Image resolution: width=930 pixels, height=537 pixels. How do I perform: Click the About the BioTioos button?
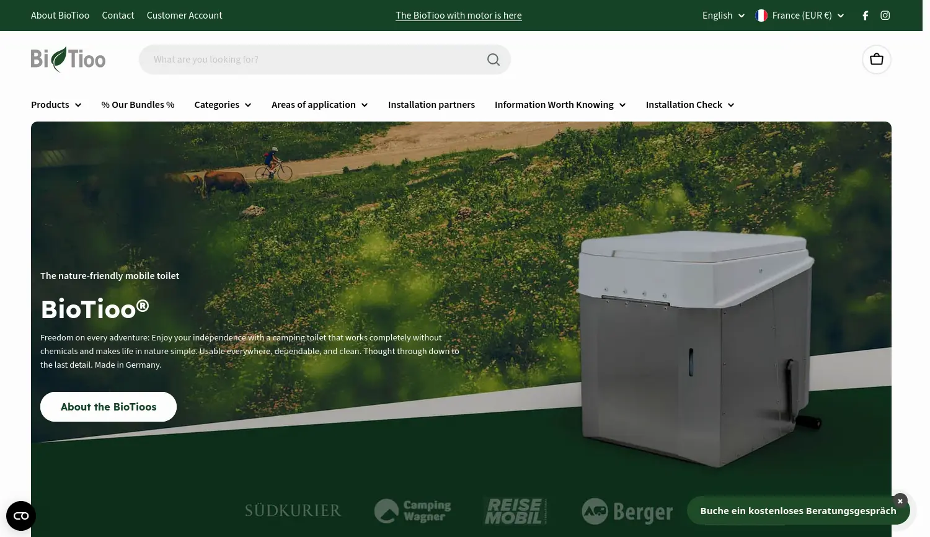click(x=108, y=407)
